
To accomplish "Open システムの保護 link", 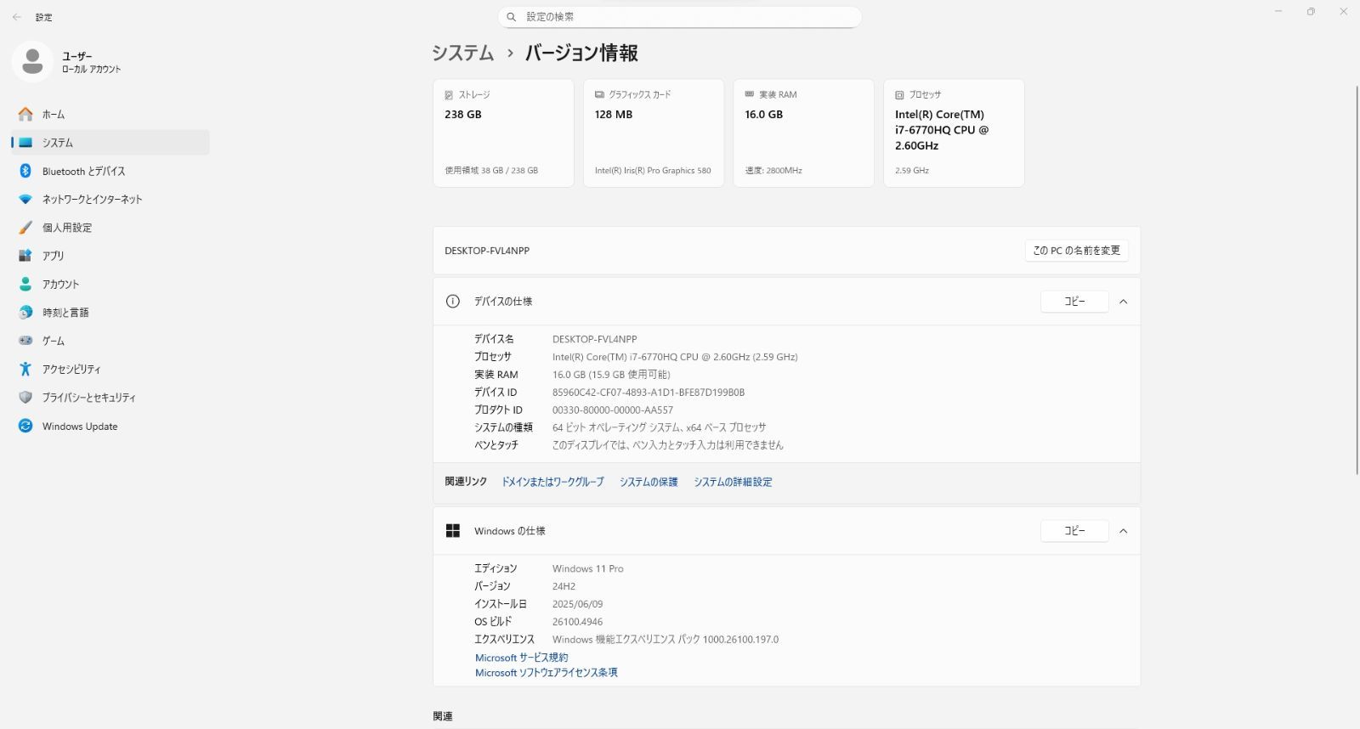I will point(649,482).
